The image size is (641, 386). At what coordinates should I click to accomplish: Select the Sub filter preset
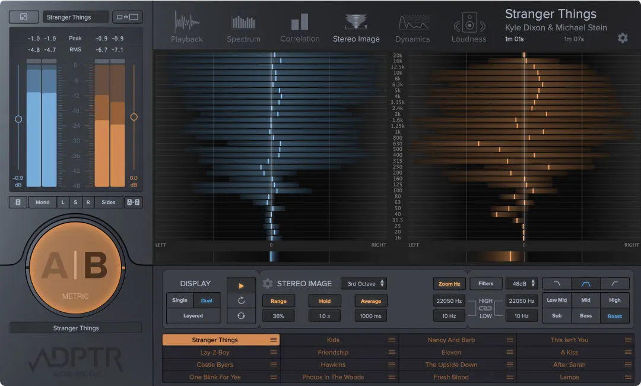[557, 316]
